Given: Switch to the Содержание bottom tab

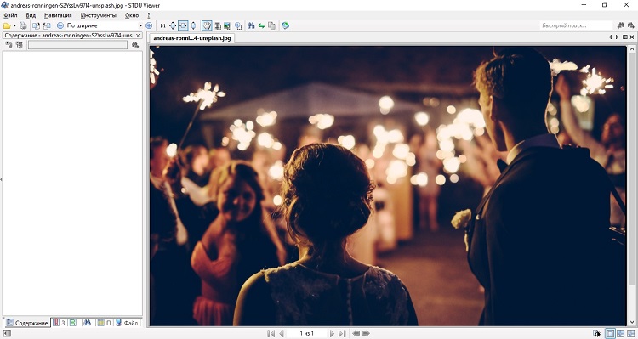Looking at the screenshot, I should (x=27, y=323).
